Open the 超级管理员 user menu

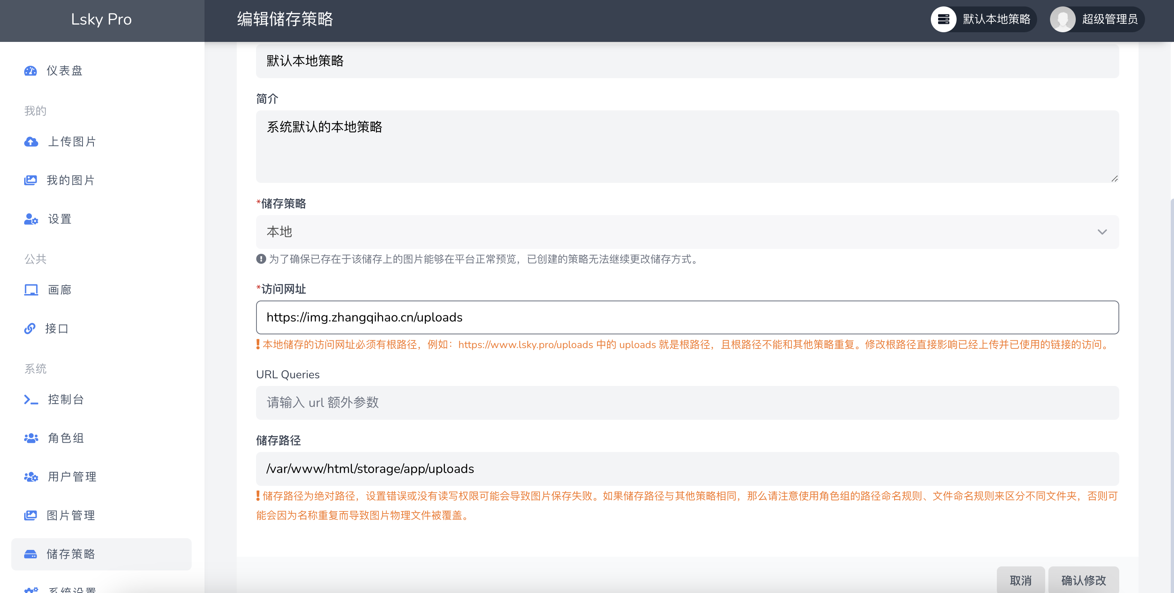click(x=1098, y=19)
